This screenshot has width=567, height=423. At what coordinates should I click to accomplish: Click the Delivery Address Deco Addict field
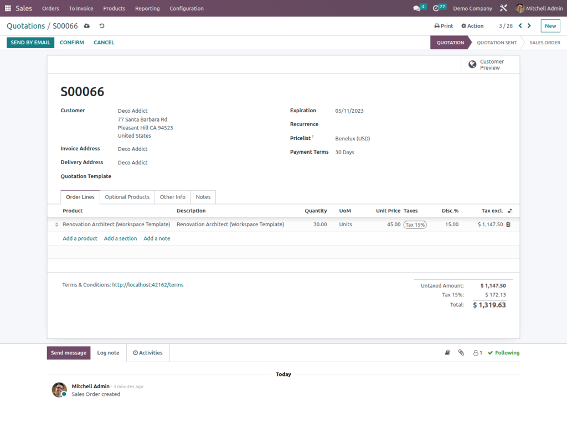coord(132,163)
